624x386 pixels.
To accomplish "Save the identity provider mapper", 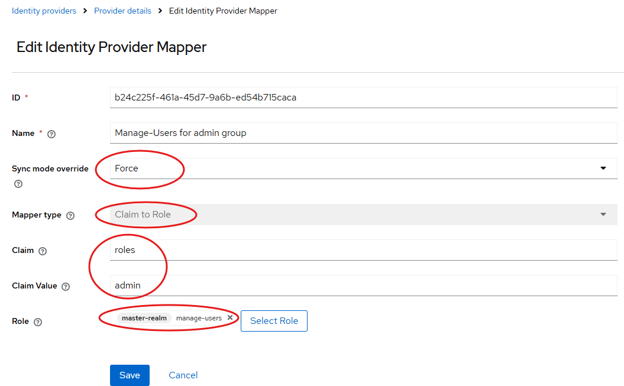I will (130, 375).
